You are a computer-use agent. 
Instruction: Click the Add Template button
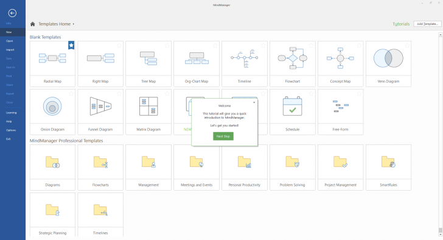tap(427, 24)
